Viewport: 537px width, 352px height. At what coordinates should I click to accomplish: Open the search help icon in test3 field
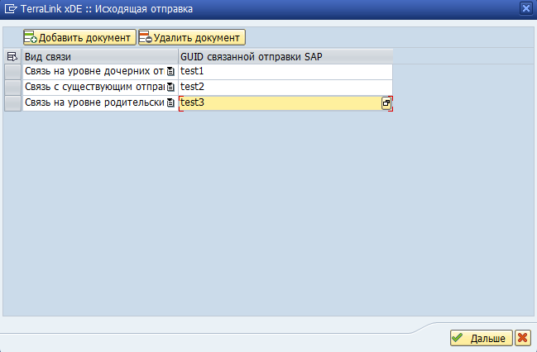point(386,102)
